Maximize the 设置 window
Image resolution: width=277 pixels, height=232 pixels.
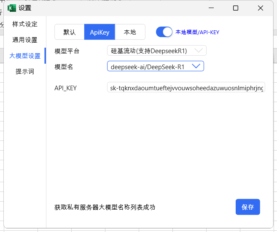point(236,8)
